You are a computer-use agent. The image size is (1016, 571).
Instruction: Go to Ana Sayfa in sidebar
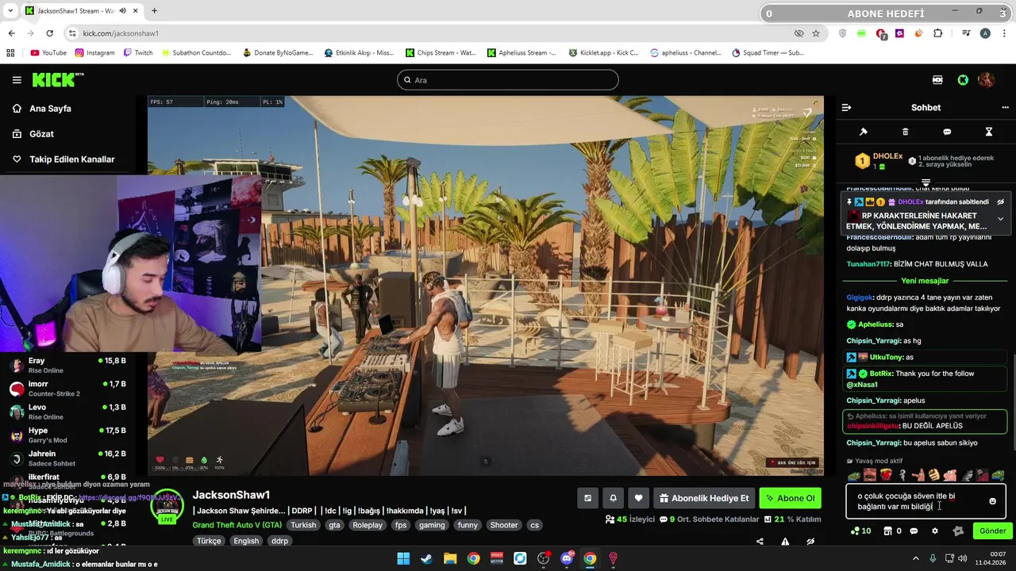[50, 109]
